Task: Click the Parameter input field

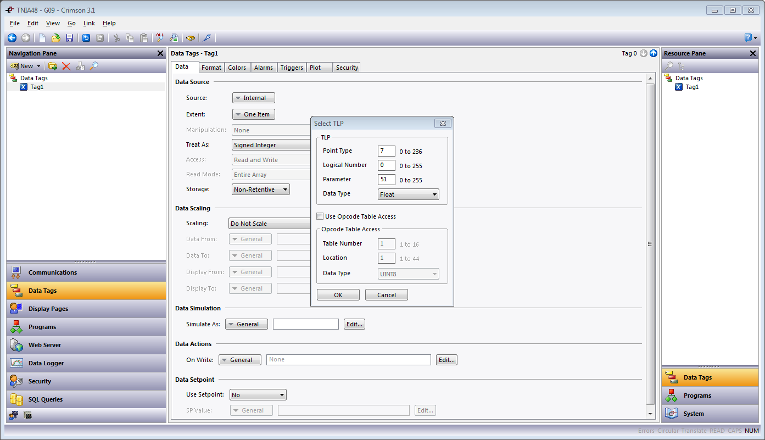Action: (x=387, y=180)
